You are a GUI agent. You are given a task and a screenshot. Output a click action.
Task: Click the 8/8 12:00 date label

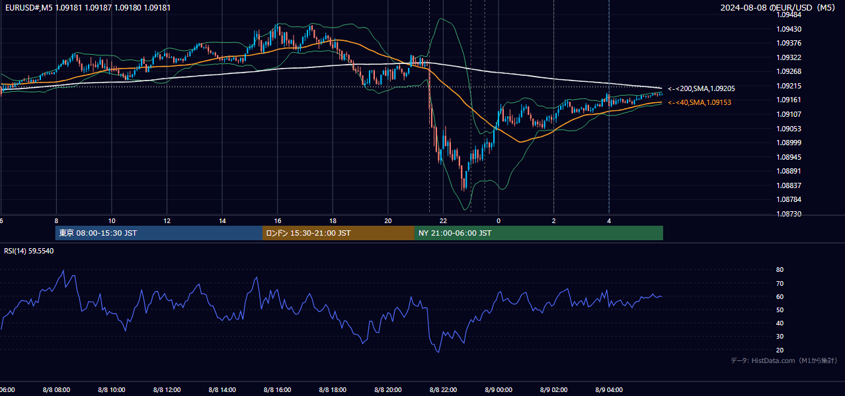click(167, 390)
